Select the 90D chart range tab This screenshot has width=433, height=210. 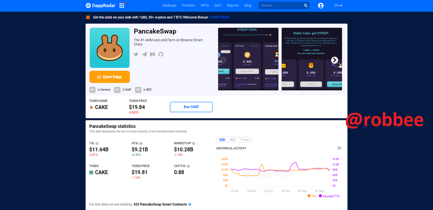click(x=232, y=140)
